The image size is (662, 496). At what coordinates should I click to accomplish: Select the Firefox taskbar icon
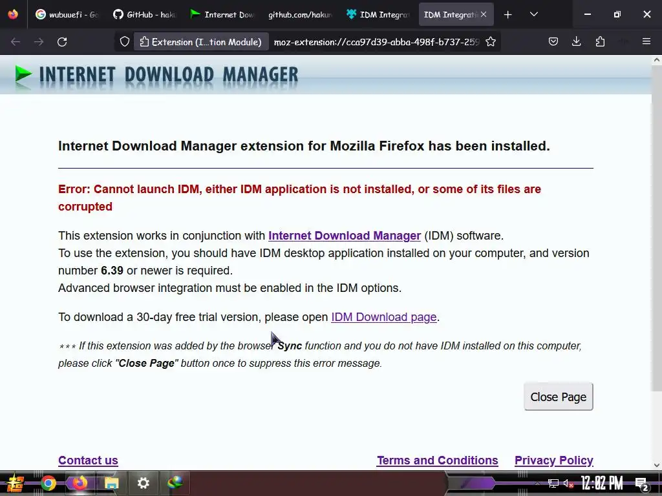80,483
